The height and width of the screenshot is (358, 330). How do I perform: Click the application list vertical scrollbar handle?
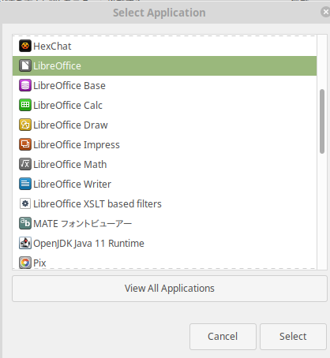pos(322,121)
